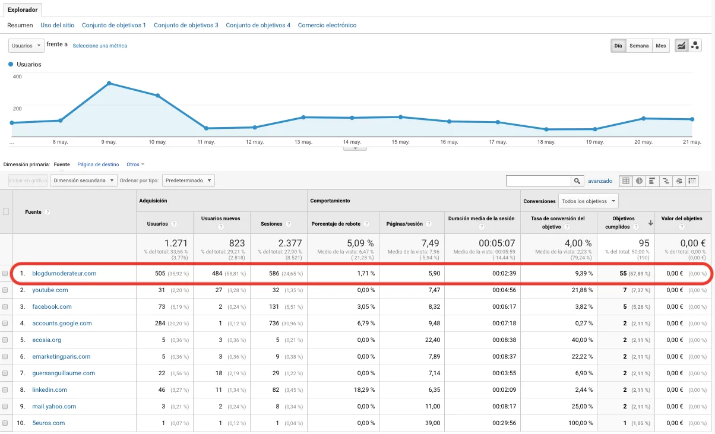Switch to performance bar view icon

[652, 181]
